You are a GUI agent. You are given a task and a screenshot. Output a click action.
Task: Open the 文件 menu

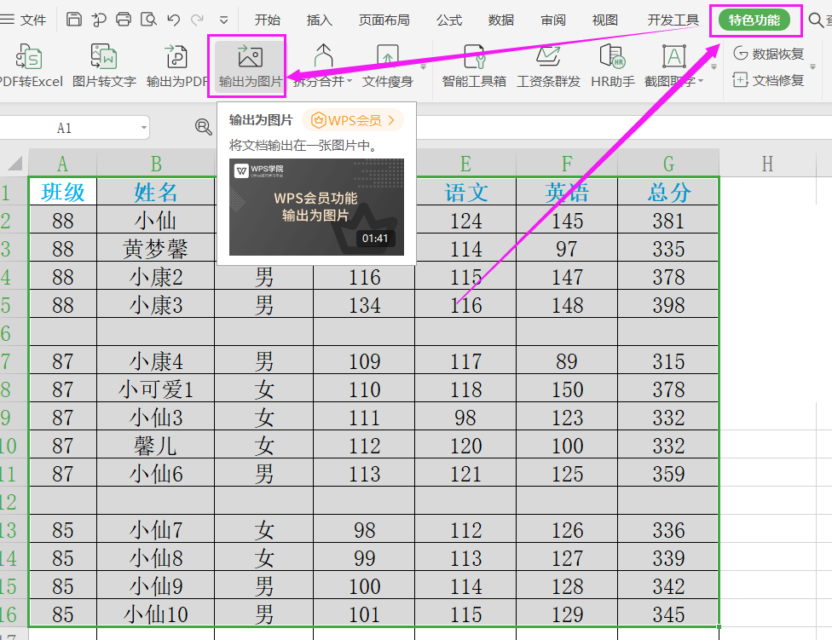coord(34,19)
